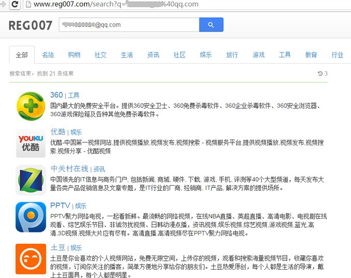Open the Youku 优酷 logo thumbnail

(31, 143)
